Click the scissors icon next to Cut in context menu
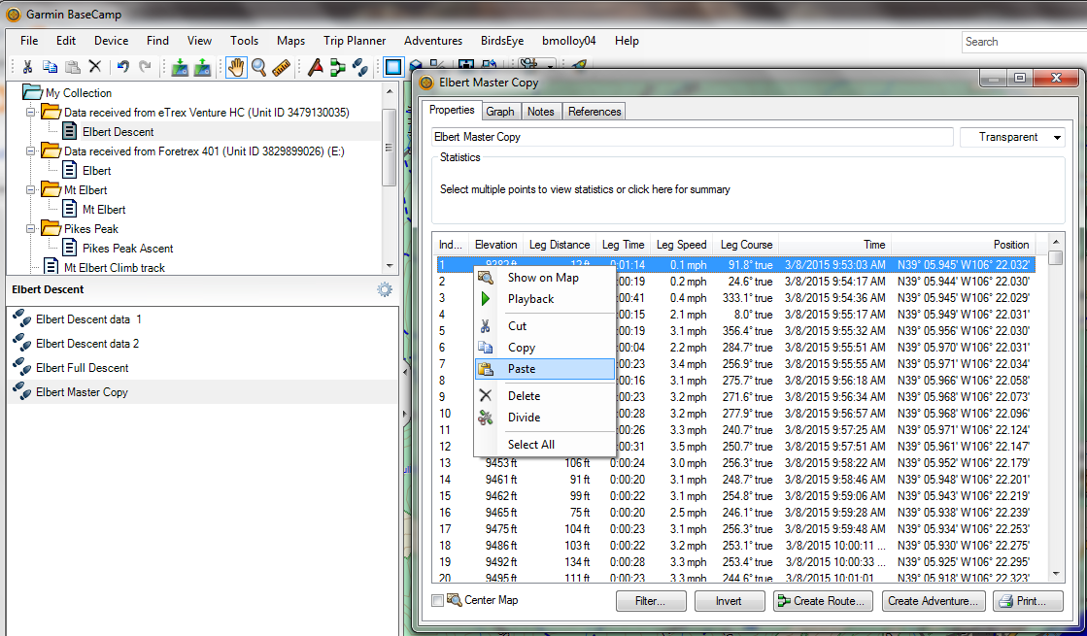The width and height of the screenshot is (1087, 636). [x=486, y=326]
